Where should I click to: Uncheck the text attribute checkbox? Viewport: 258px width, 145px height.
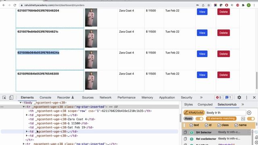tap(191, 125)
